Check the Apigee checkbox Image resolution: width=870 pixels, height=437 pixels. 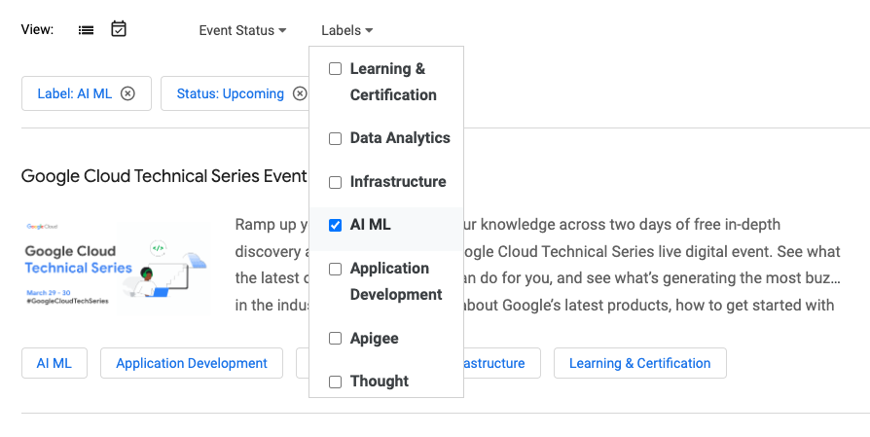[x=335, y=339]
